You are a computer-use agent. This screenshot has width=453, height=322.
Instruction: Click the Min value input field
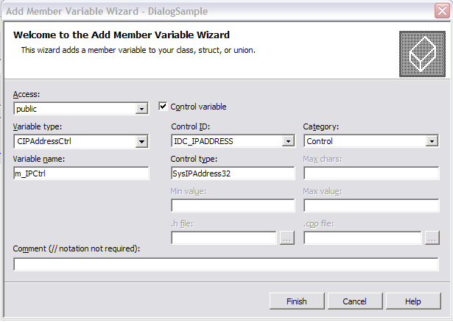point(233,206)
